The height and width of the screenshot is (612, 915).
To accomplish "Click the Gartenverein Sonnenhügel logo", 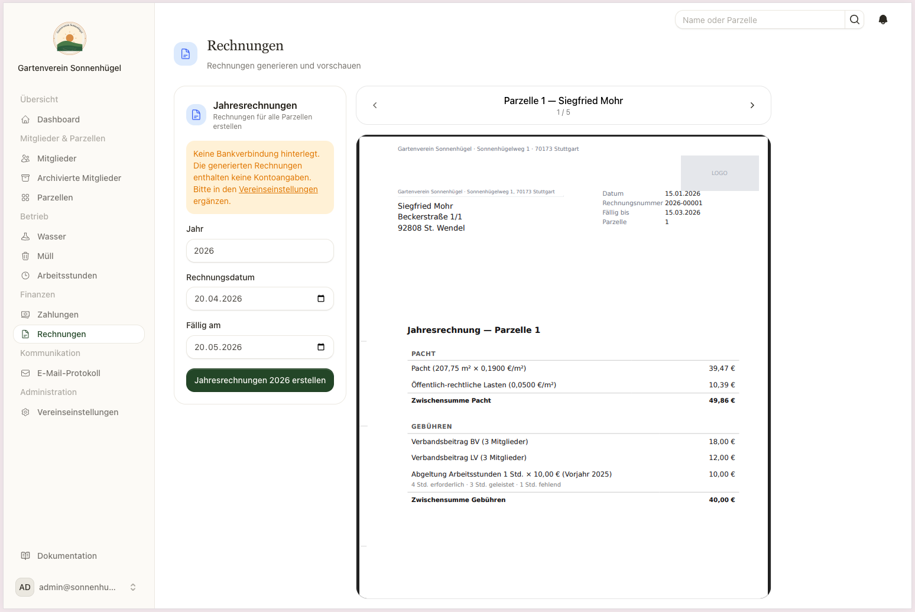I will point(70,38).
